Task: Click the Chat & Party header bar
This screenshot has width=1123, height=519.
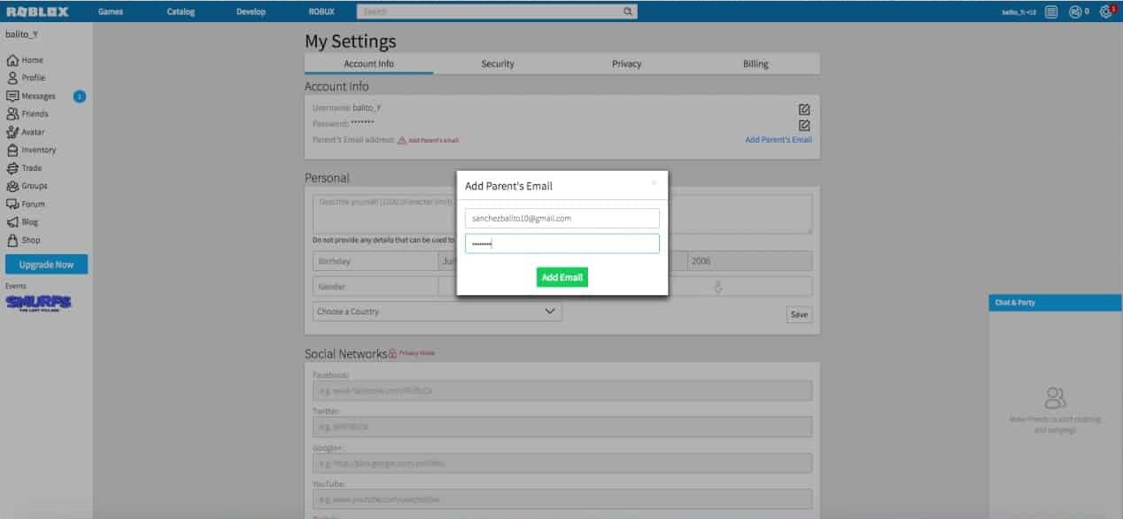Action: click(1056, 303)
